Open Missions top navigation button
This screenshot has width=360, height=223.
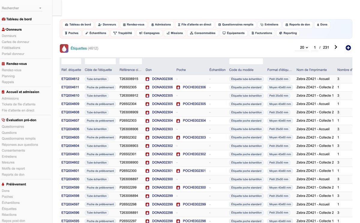[x=175, y=33]
